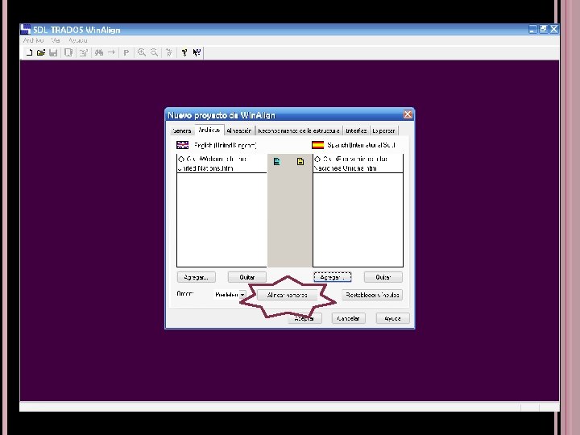
Task: Click the cyan source file icon
Action: [276, 162]
